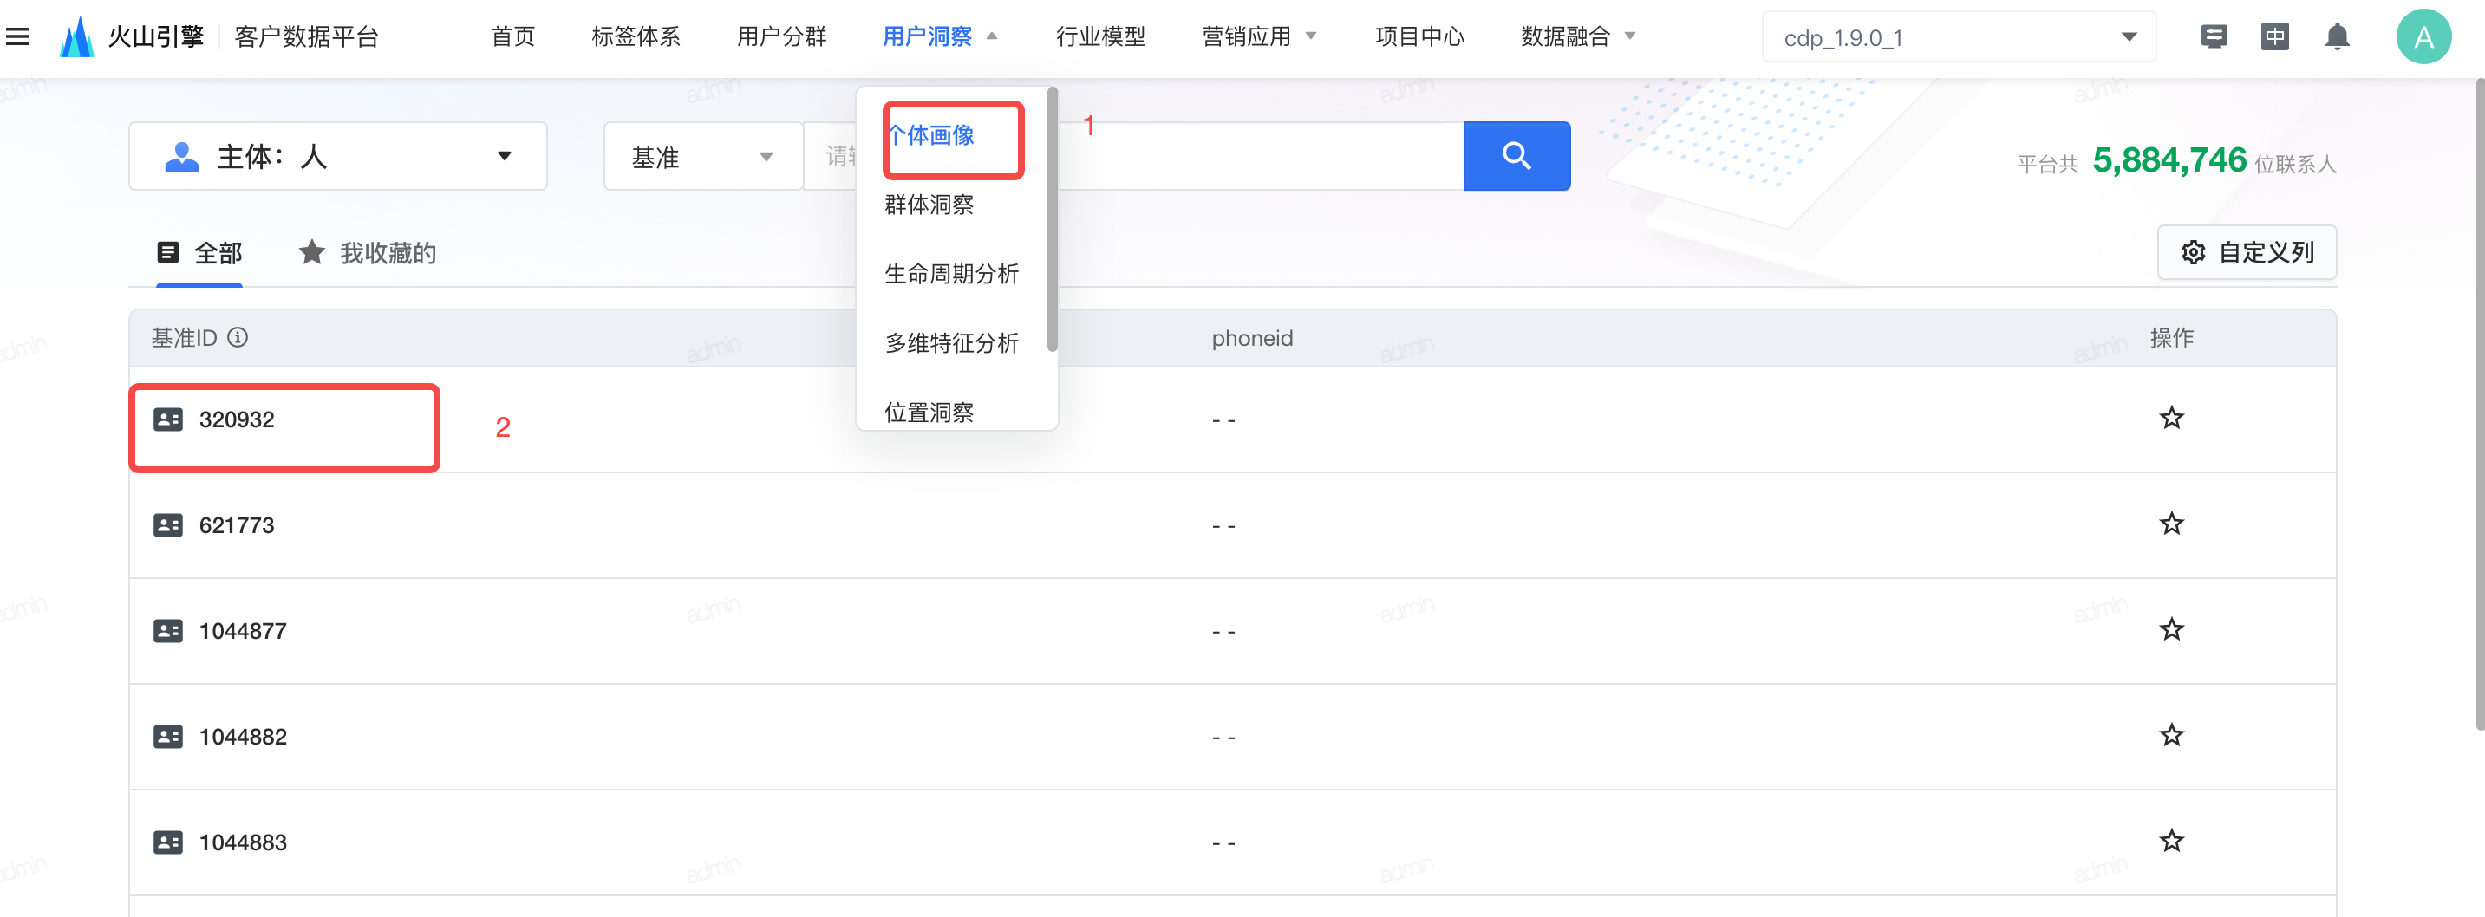Open contact ID 1044877
This screenshot has width=2485, height=917.
[x=242, y=631]
